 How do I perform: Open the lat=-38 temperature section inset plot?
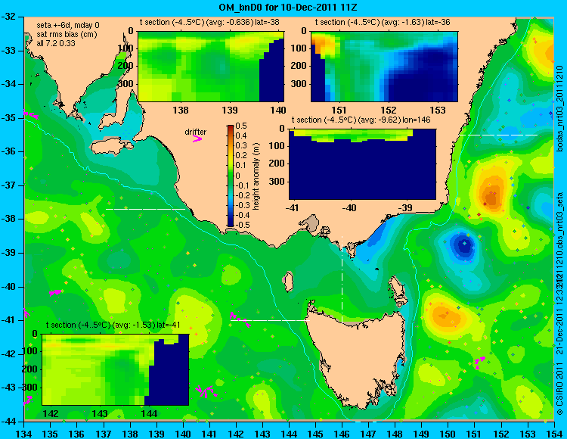click(211, 67)
